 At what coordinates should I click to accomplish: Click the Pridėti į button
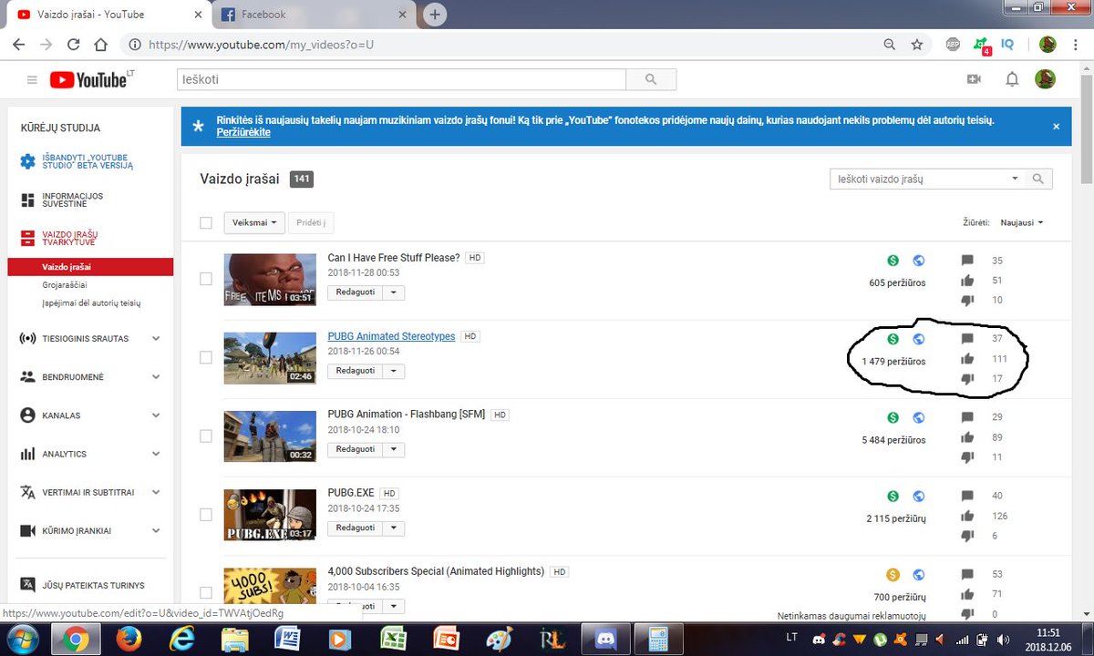tap(312, 222)
